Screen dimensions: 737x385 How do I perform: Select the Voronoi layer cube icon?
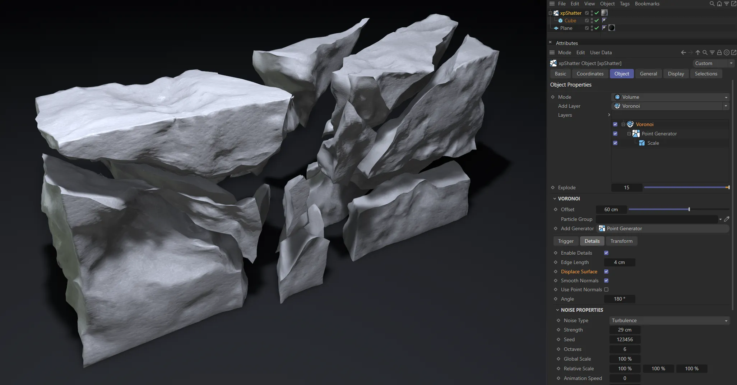[630, 124]
